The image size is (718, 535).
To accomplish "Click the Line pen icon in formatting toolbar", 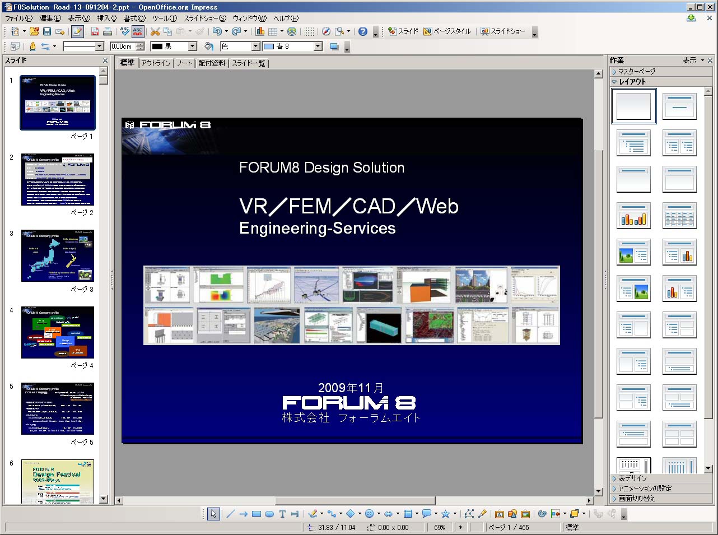I will point(32,46).
